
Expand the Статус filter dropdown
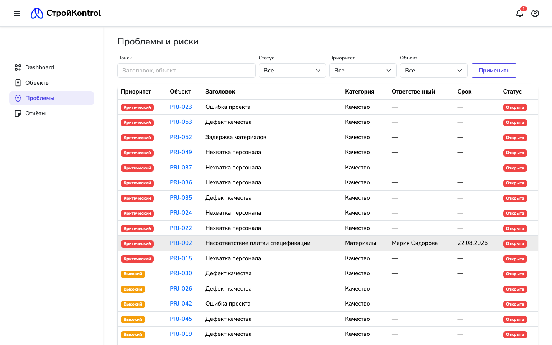pyautogui.click(x=292, y=71)
